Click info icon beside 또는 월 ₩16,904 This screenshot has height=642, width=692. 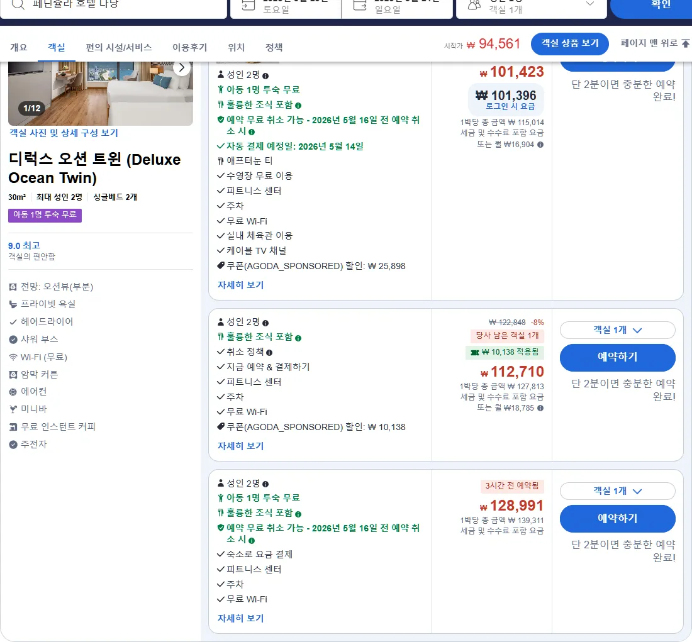540,145
